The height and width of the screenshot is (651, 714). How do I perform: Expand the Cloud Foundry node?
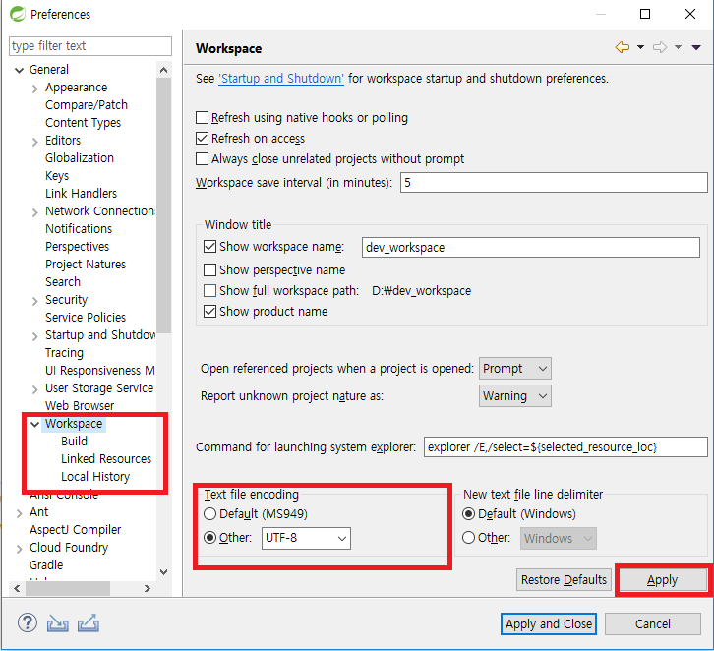[19, 549]
